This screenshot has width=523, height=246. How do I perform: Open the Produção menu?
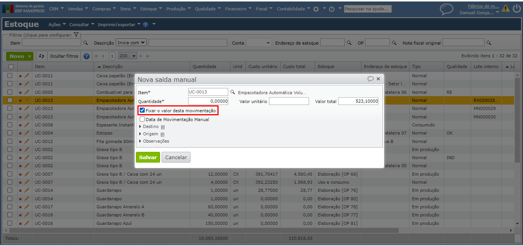[179, 9]
